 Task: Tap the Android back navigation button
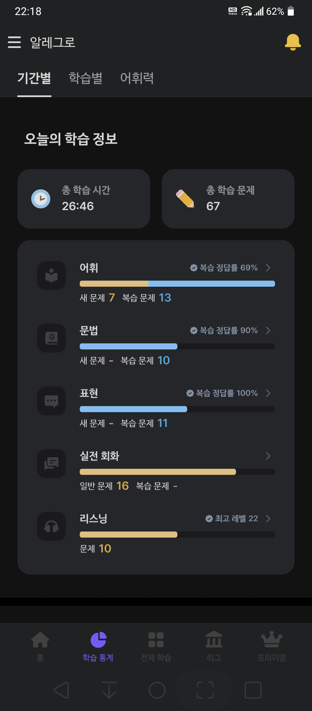(x=62, y=690)
